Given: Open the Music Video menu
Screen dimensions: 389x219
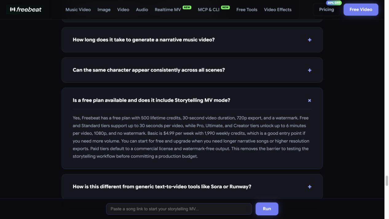Looking at the screenshot, I should [78, 10].
